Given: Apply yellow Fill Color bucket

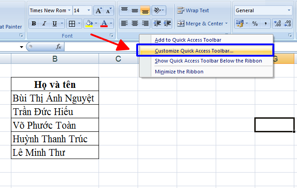Looking at the screenshot, I should 89,24.
